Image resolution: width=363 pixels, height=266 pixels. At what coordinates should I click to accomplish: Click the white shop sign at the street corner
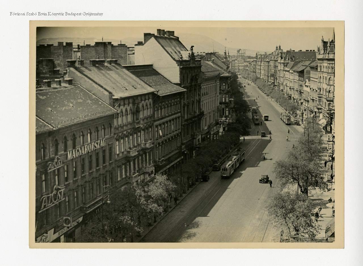223,121
